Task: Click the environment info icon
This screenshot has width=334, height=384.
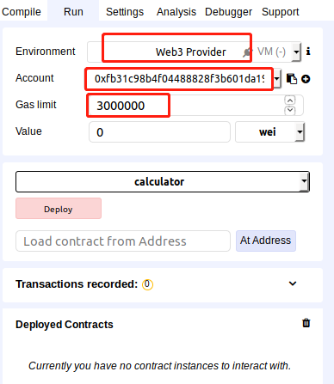Action: (x=308, y=52)
